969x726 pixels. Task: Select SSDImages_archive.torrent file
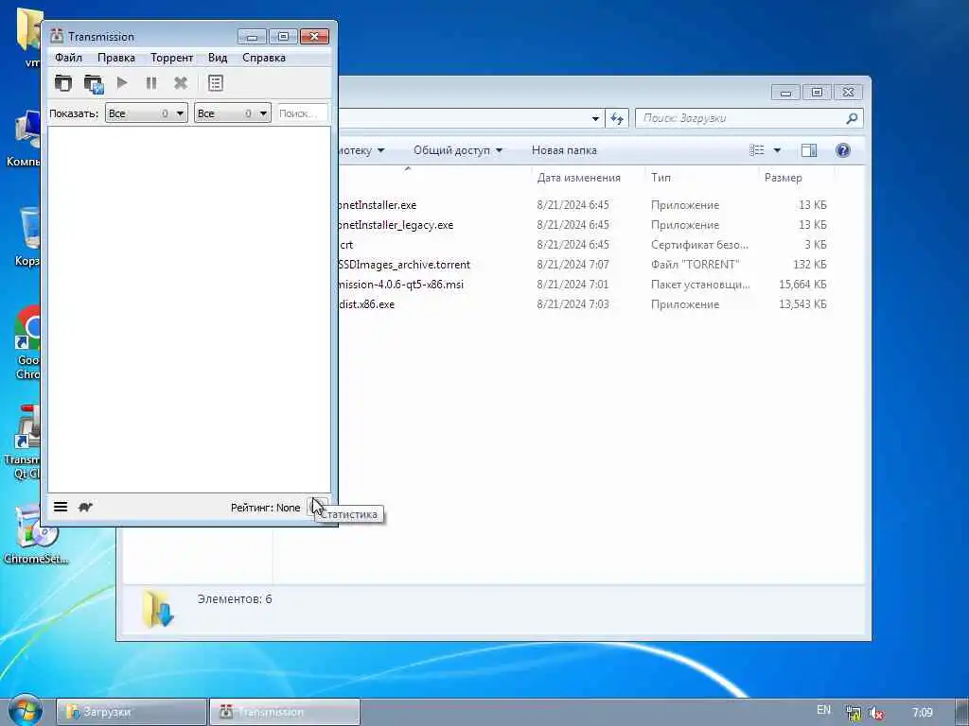pos(404,265)
